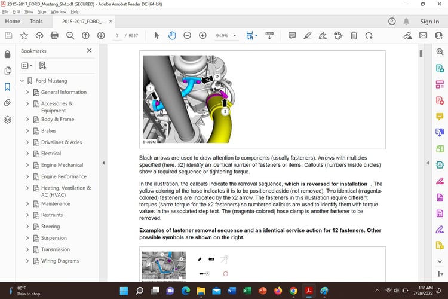The width and height of the screenshot is (448, 299).
Task: Close the 2015-2017_FORD document tab
Action: coord(111,21)
